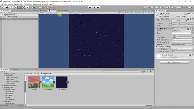The width and height of the screenshot is (194, 109).
Task: Open the Account button
Action: [165, 8]
